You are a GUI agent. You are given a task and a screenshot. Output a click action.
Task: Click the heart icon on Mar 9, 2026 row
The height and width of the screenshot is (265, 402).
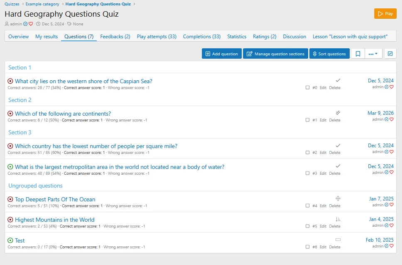point(392,119)
